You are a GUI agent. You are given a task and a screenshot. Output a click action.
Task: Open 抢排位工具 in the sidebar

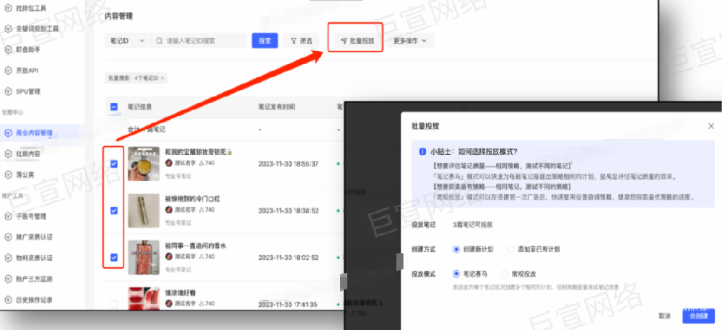[30, 8]
